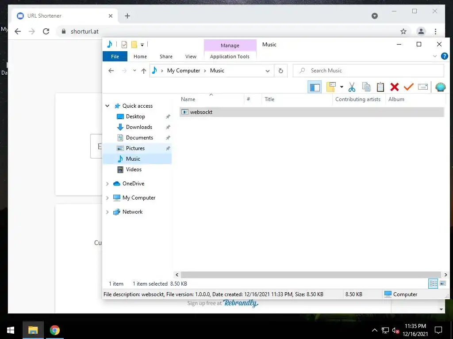Sort by Contributing artists column header
The image size is (453, 339).
click(359, 99)
